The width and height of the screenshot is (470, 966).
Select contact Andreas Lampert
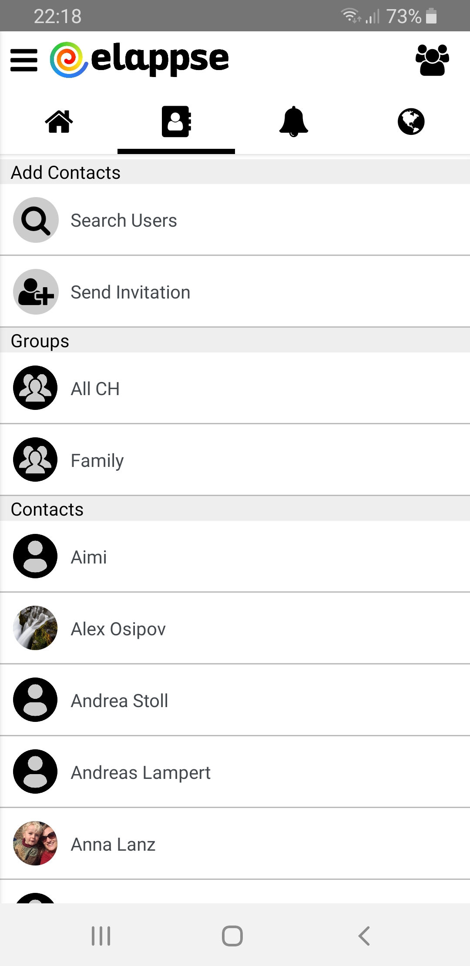tap(141, 772)
